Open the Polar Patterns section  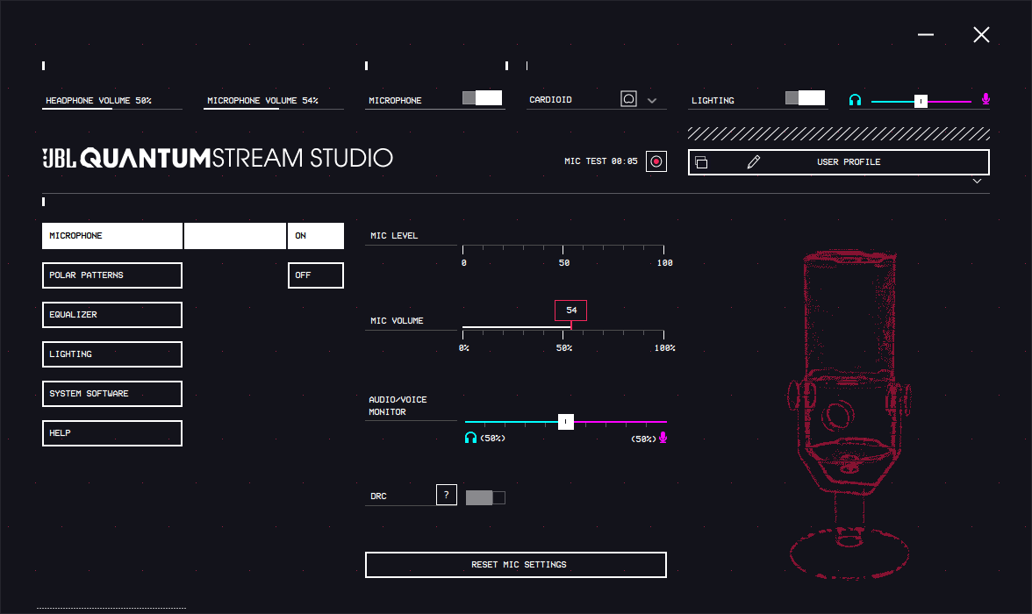tap(112, 275)
